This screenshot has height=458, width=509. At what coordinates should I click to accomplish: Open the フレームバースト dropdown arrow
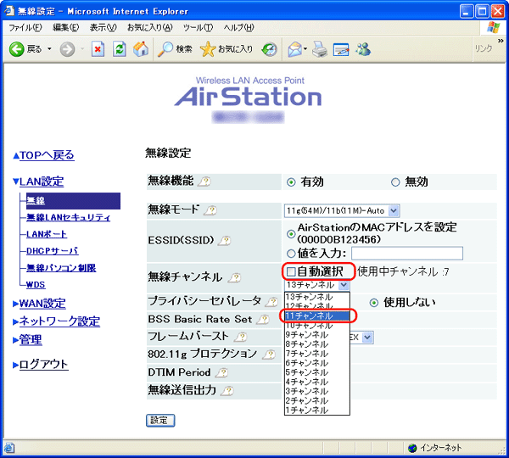367,338
